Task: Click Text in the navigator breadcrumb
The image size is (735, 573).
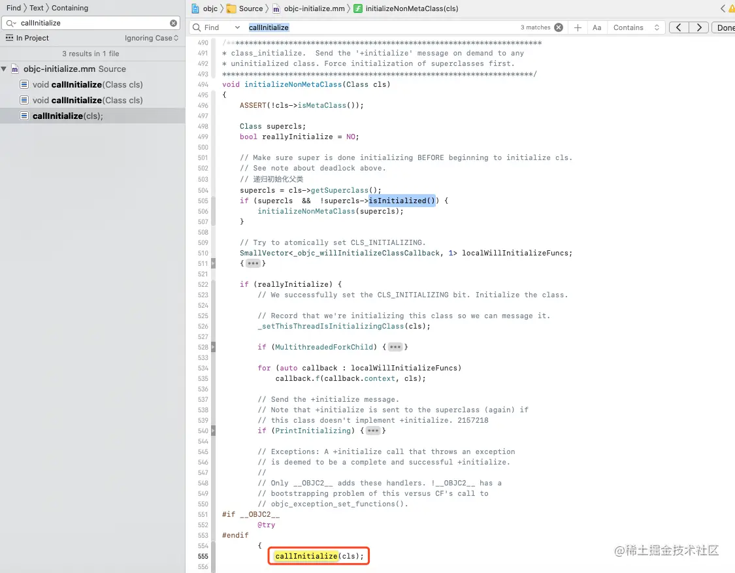Action: 36,8
